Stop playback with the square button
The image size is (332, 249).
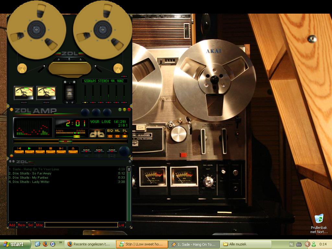pyautogui.click(x=51, y=150)
